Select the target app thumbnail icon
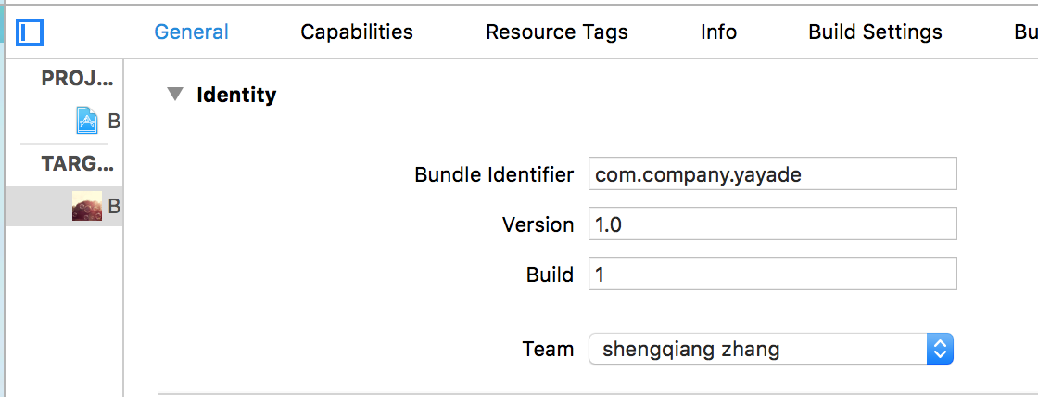 pyautogui.click(x=87, y=206)
